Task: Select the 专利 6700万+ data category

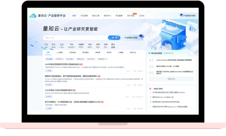Action: click(71, 46)
